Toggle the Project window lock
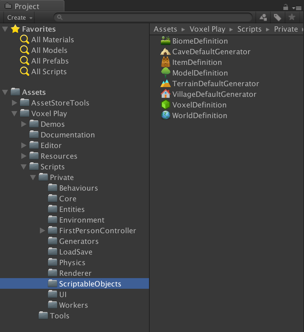 (x=285, y=7)
